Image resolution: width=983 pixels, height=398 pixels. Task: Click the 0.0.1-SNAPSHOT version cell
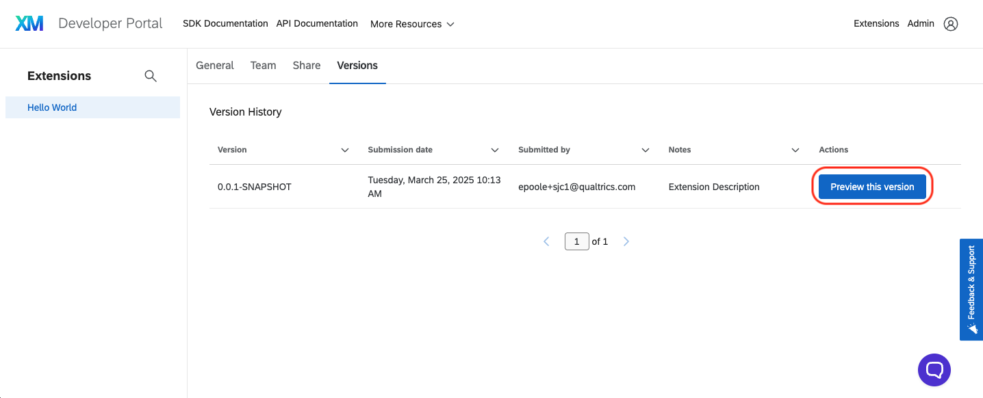pyautogui.click(x=255, y=187)
